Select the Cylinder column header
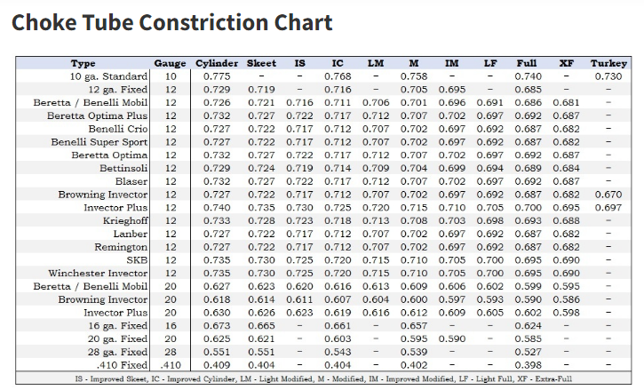644x390 pixels. [217, 64]
